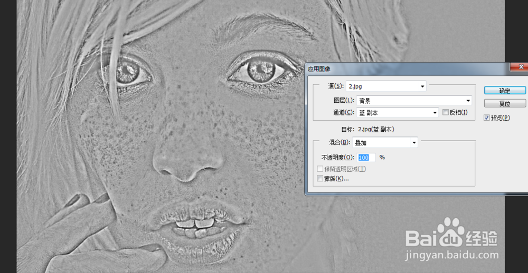
Task: Open the 混合 blend mode dropdown showing 叠加
Action: point(385,142)
